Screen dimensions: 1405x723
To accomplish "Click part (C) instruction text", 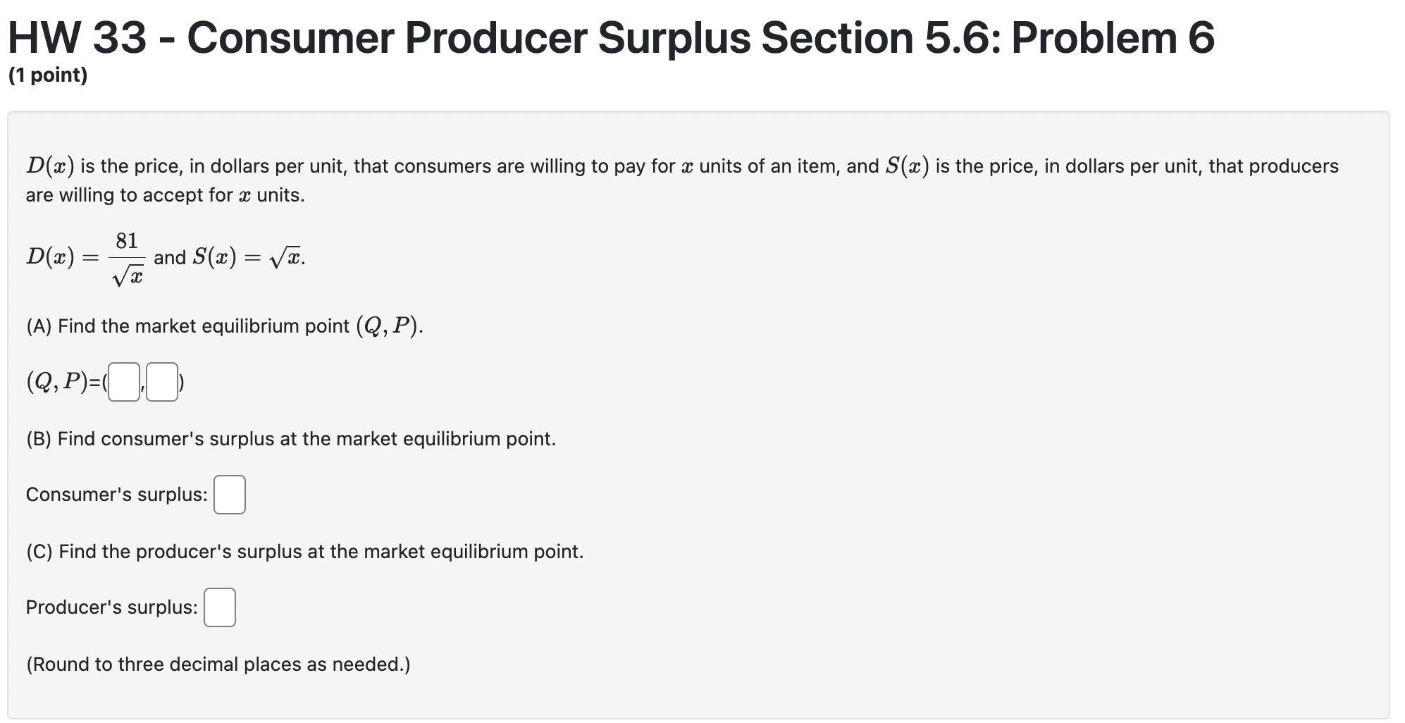I will click(x=304, y=552).
